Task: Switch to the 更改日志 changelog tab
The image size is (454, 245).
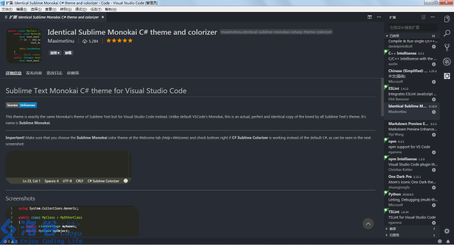Action: click(x=54, y=73)
